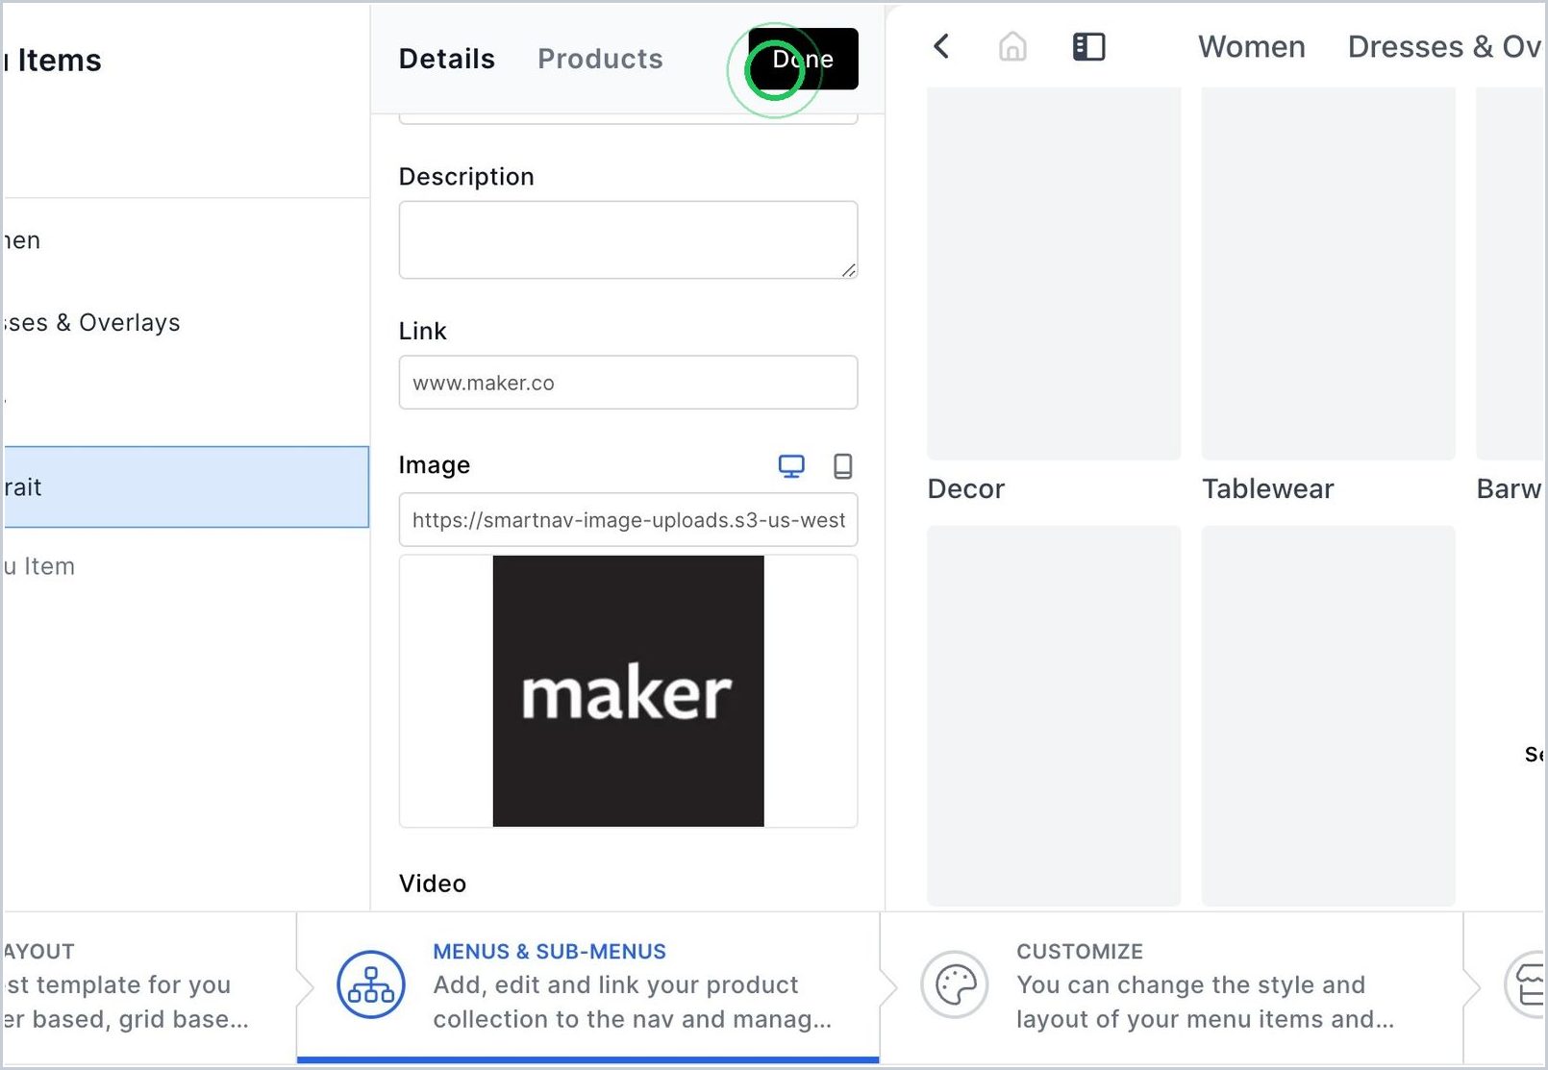Toggle the sidebar layout icon
This screenshot has width=1548, height=1070.
click(x=1088, y=46)
